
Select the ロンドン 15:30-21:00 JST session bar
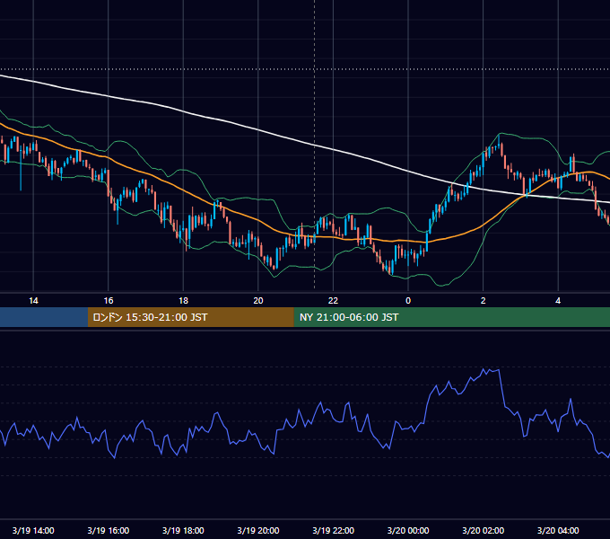pyautogui.click(x=190, y=317)
